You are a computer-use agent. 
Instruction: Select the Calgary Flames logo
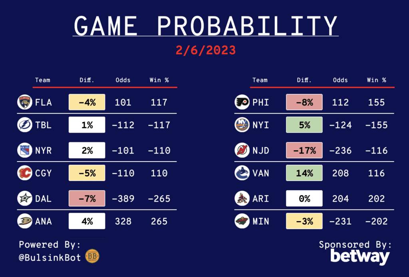coord(24,173)
